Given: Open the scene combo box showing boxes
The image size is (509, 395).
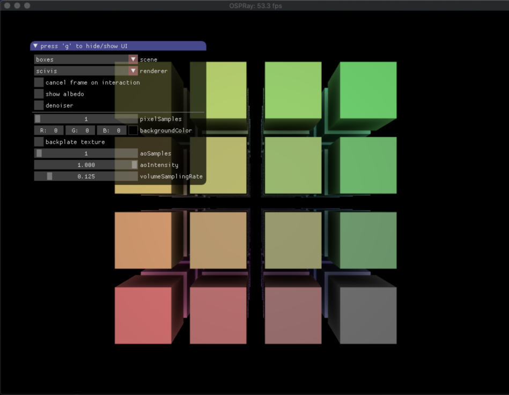Looking at the screenshot, I should [81, 59].
